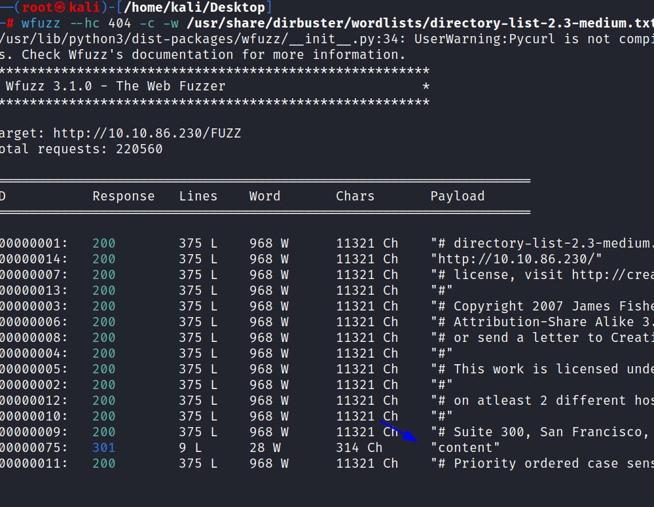Click the 'Payload' column header

(458, 196)
